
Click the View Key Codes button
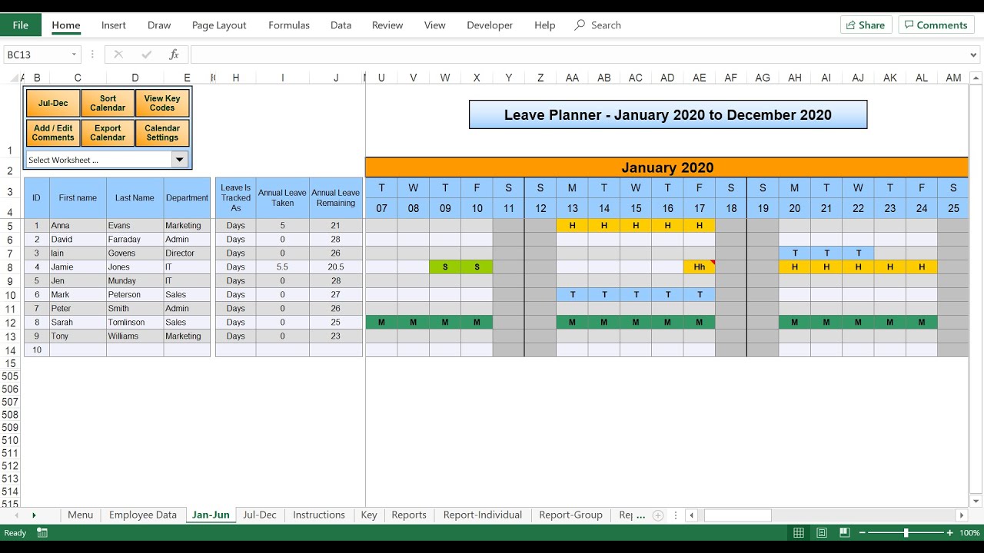coord(162,103)
